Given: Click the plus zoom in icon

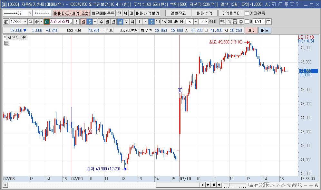Looking at the screenshot, I should 311,185.
